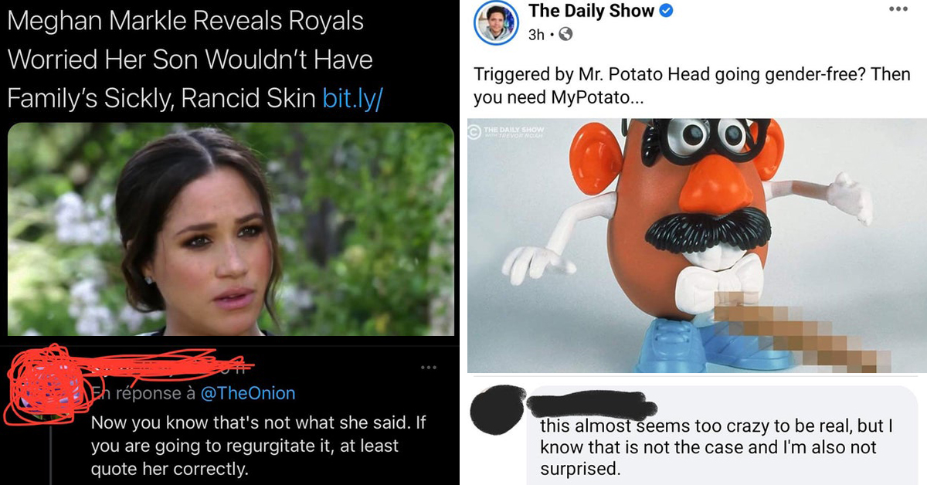Click the caption mentioning MyPotato

(x=691, y=86)
